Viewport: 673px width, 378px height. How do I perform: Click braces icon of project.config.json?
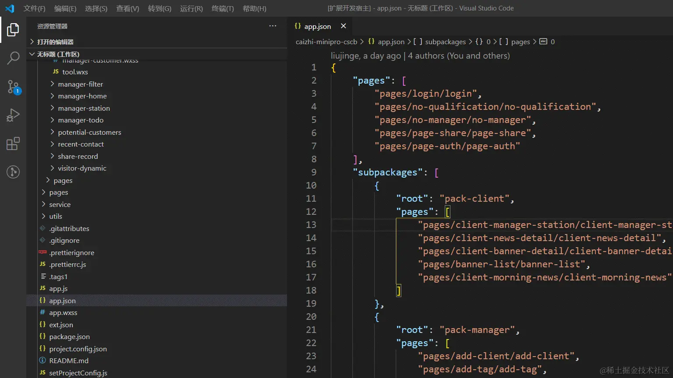pyautogui.click(x=43, y=349)
